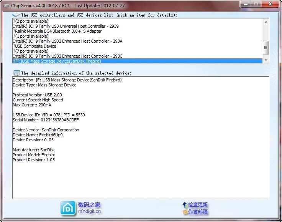Viewport: 282px width, 222px height.
Task: Click the envelope icon next to 作者邮箱
Action: pyautogui.click(x=185, y=212)
